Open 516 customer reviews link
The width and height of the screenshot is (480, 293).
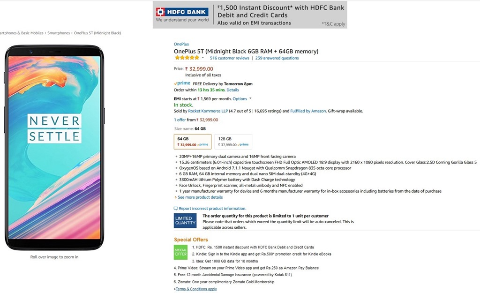[x=230, y=58]
